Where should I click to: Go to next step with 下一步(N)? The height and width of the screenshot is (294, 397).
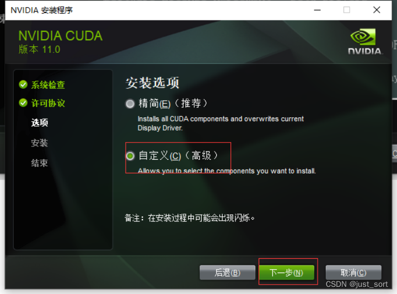tap(286, 273)
